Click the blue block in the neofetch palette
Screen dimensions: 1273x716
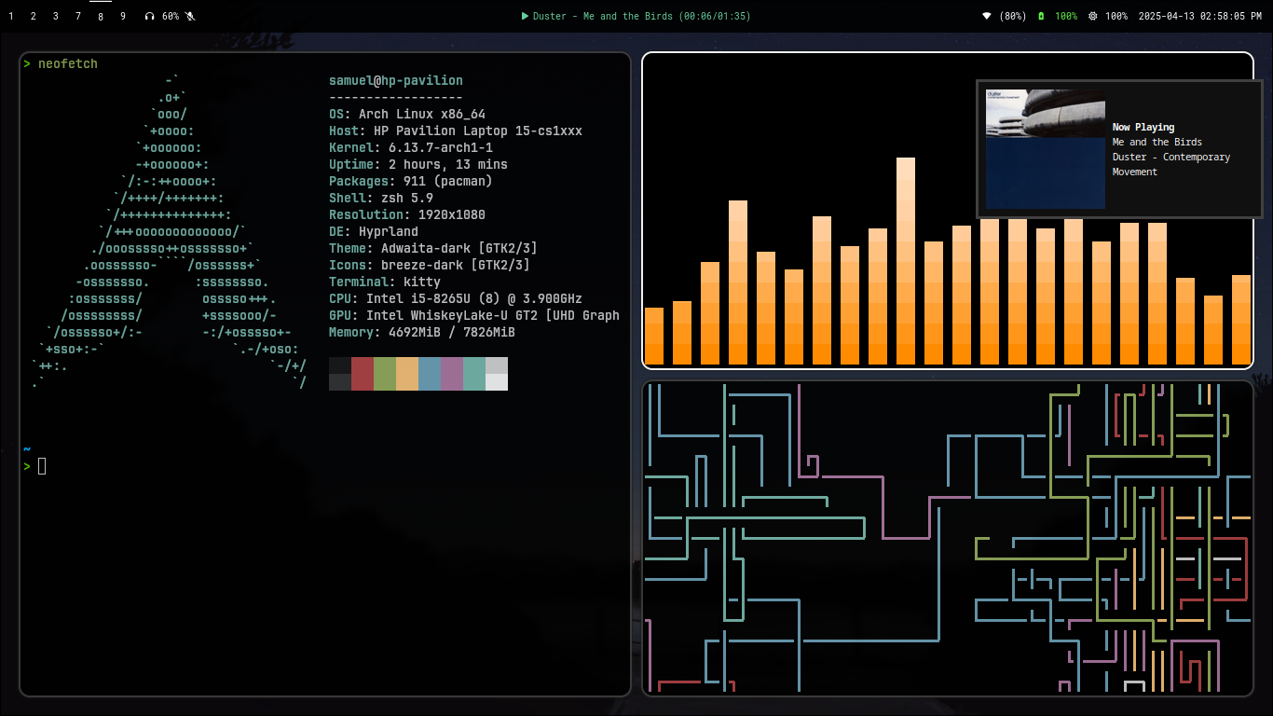(430, 373)
